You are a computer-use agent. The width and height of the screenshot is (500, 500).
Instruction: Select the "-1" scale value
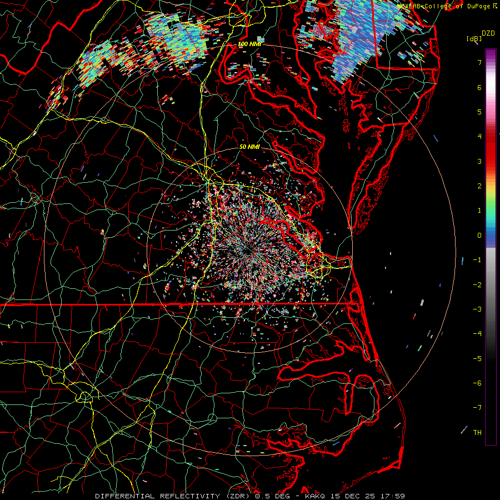(477, 260)
